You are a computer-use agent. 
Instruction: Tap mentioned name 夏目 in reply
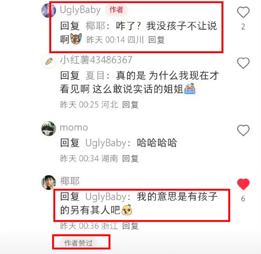point(95,75)
